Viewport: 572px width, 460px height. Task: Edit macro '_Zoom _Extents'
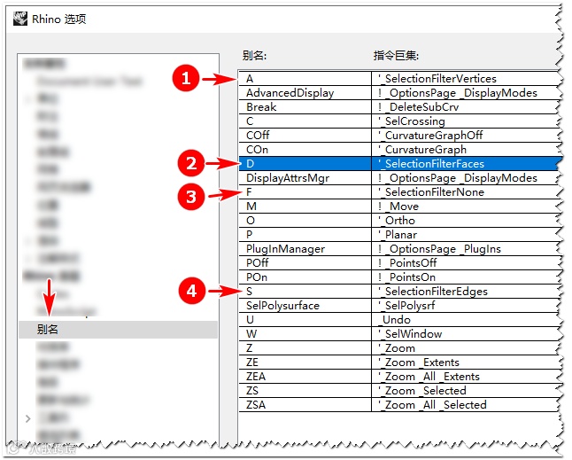pyautogui.click(x=465, y=363)
